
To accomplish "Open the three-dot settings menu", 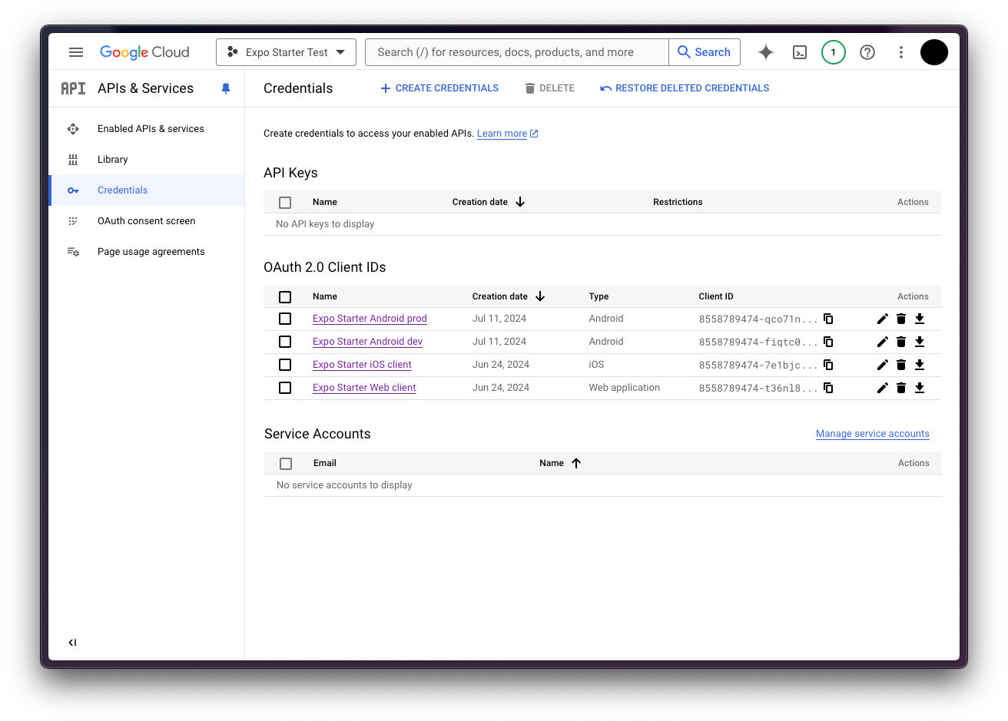I will pyautogui.click(x=901, y=52).
